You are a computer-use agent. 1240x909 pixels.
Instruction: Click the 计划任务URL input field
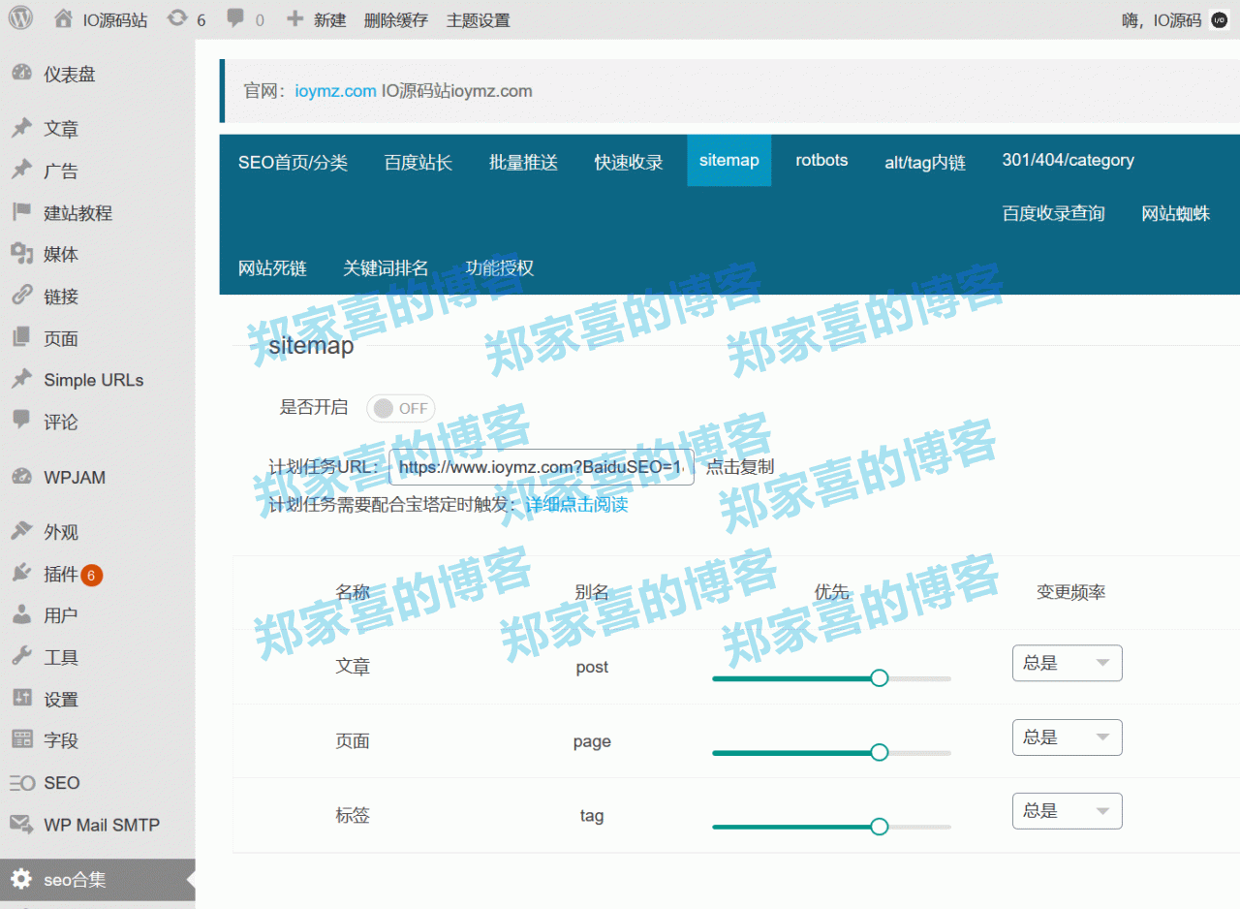click(x=542, y=466)
